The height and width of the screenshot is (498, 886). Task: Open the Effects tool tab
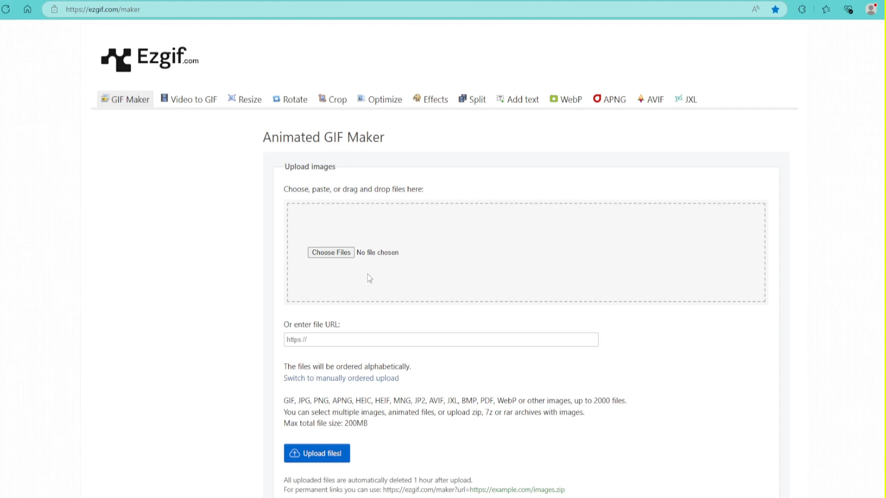click(430, 99)
